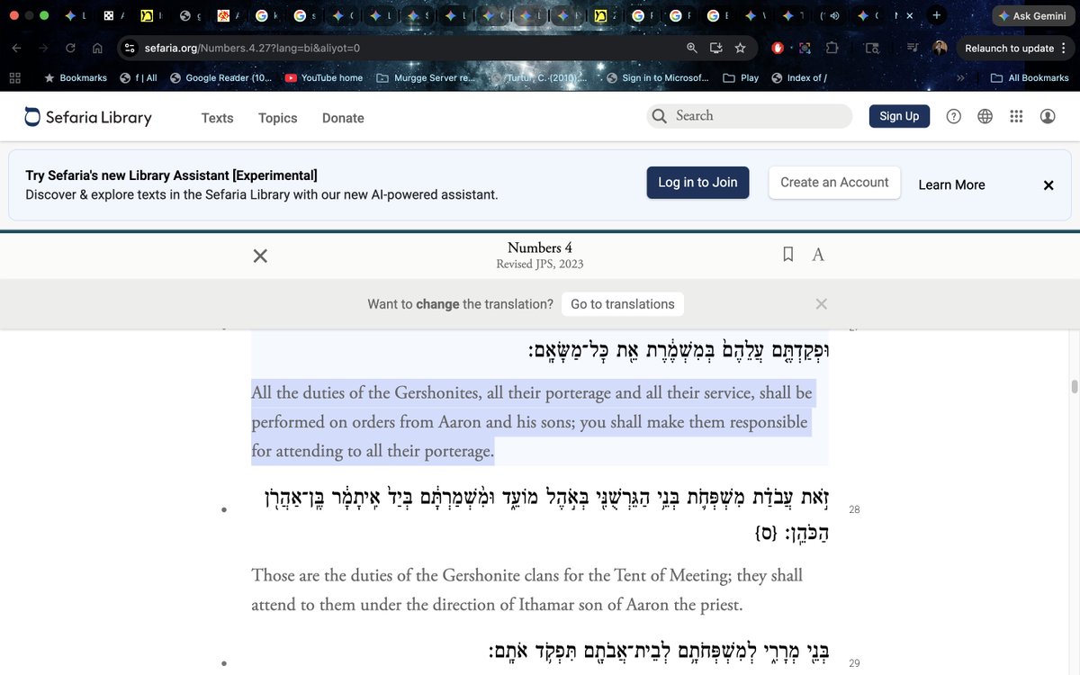Viewport: 1080px width, 675px height.
Task: Click the zoom magnifier icon in address bar
Action: click(691, 48)
